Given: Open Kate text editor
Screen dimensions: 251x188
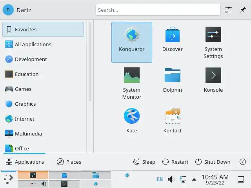Looking at the screenshot, I should (132, 121).
